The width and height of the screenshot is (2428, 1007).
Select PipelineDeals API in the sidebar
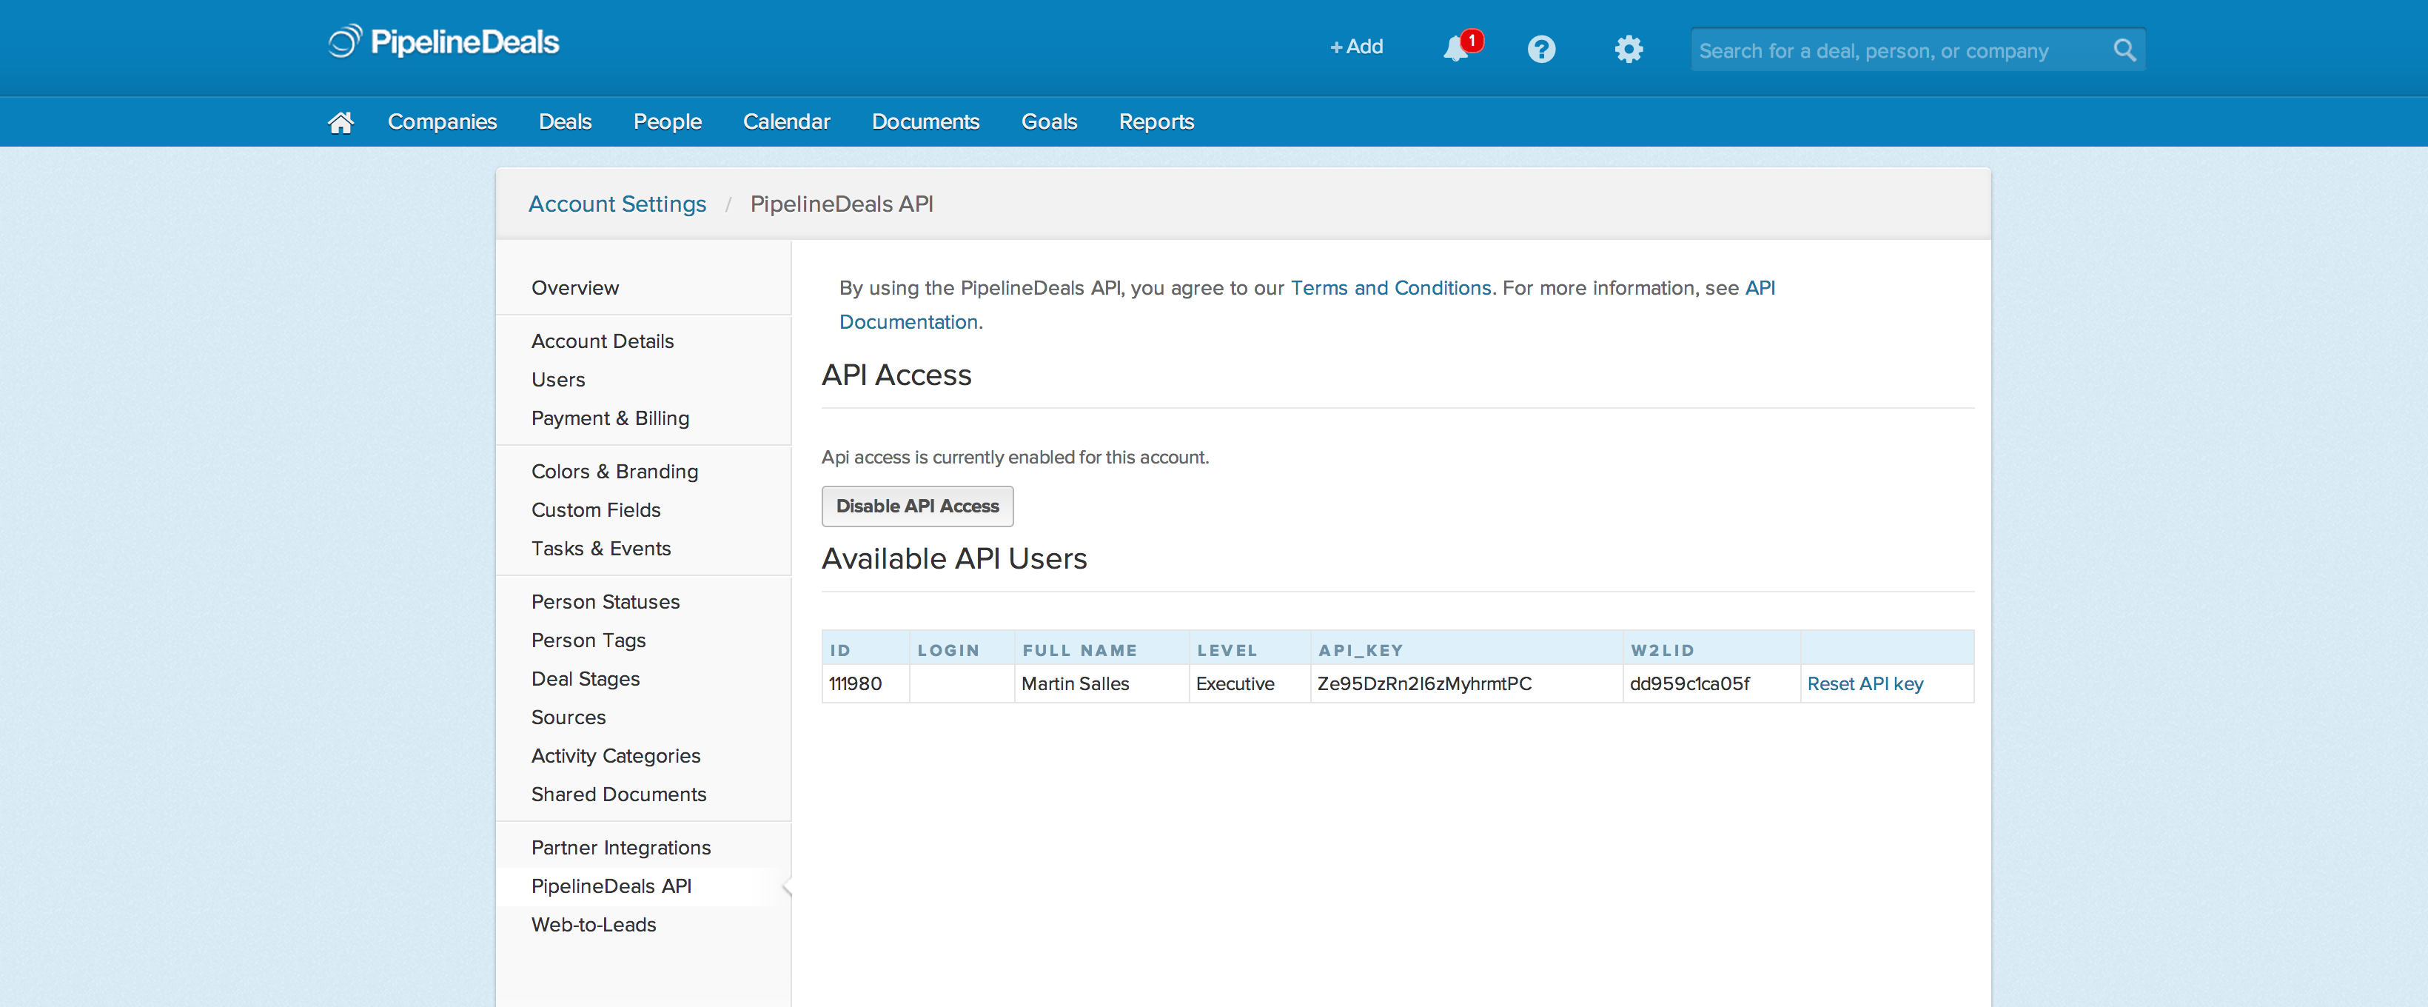click(x=611, y=886)
